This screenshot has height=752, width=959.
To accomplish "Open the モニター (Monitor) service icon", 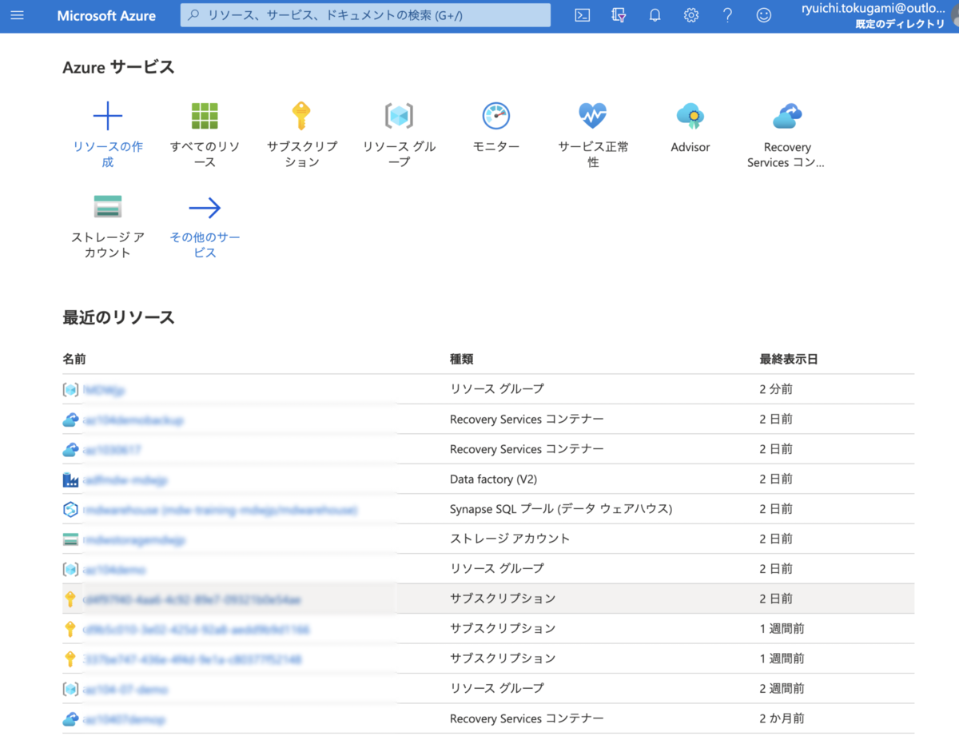I will point(495,115).
